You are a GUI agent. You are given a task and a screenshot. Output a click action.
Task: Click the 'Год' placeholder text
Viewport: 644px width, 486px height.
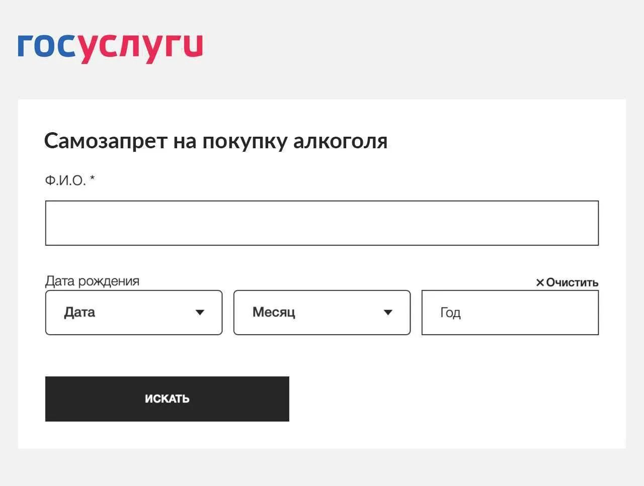pyautogui.click(x=450, y=313)
